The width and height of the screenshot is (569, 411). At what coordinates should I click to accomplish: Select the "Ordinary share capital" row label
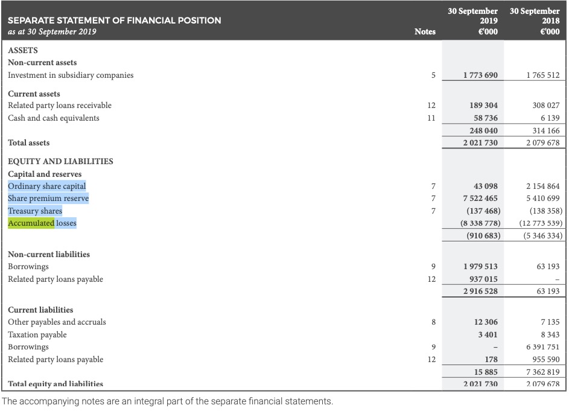tap(47, 186)
